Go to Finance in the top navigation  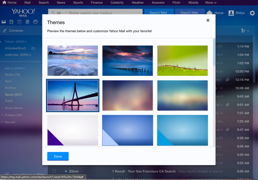(96, 3)
